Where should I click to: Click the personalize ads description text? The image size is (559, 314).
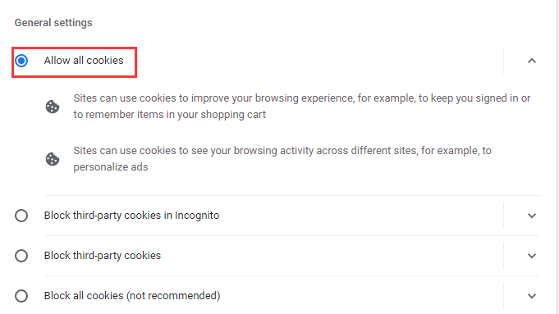coord(282,159)
